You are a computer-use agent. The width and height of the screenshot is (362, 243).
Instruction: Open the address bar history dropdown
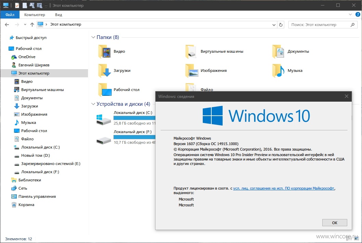[x=274, y=25]
